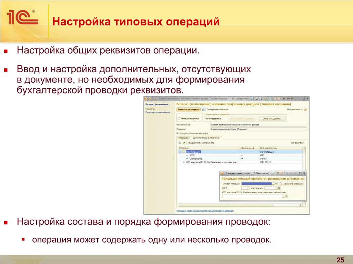Switch to the Формулы tab

(x=183, y=138)
